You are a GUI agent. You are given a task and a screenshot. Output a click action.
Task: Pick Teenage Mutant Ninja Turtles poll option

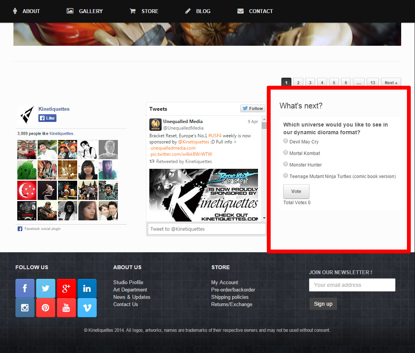pyautogui.click(x=286, y=176)
